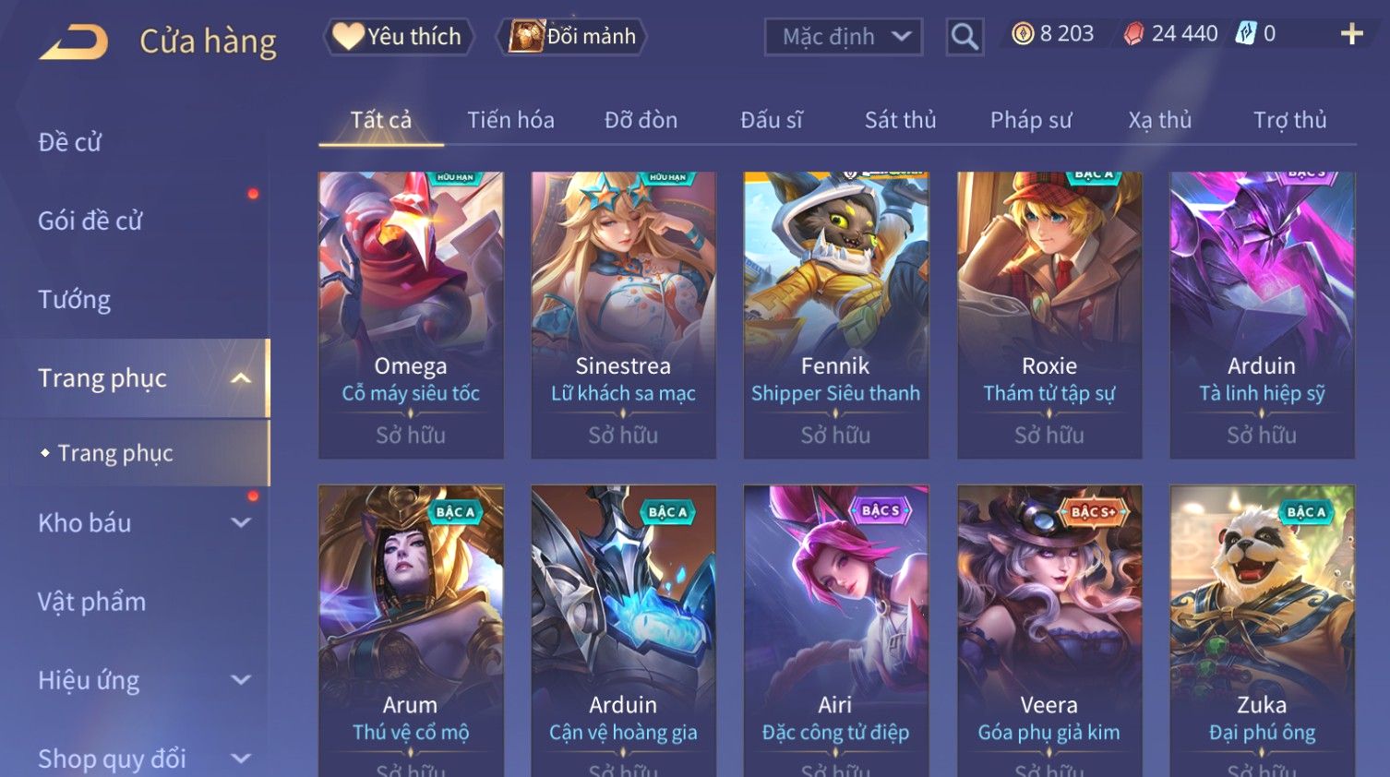
Task: Click the chest icon on Đổi mảnh
Action: [x=526, y=37]
